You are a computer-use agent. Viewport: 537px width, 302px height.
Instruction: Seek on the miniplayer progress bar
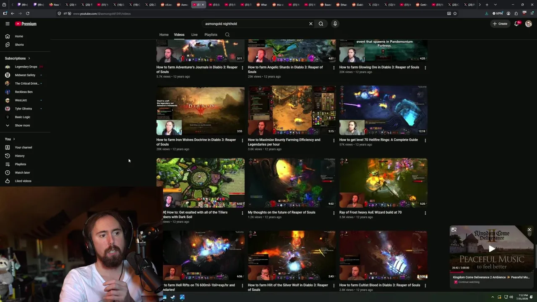(492, 272)
